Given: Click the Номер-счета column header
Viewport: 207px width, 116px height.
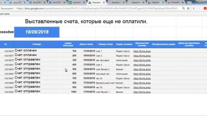Looking at the screenshot, I should [x=105, y=44].
